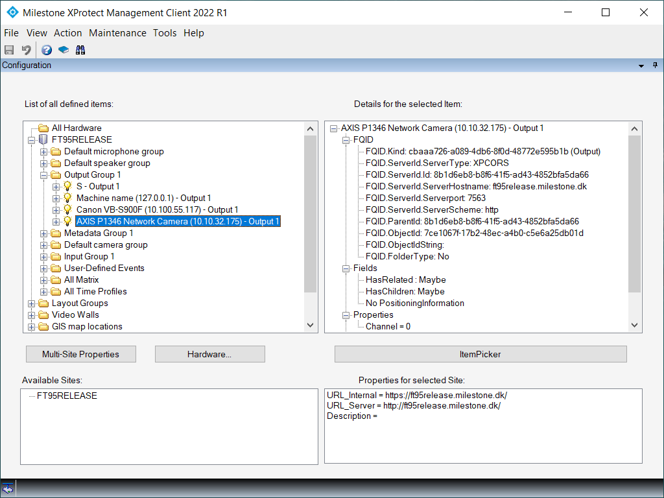
Task: Expand the Metadata Group 1 node
Action: pyautogui.click(x=43, y=233)
